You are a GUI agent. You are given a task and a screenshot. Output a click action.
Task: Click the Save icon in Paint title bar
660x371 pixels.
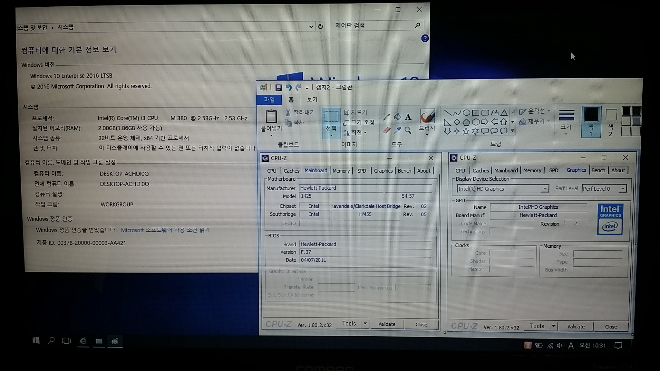point(278,87)
